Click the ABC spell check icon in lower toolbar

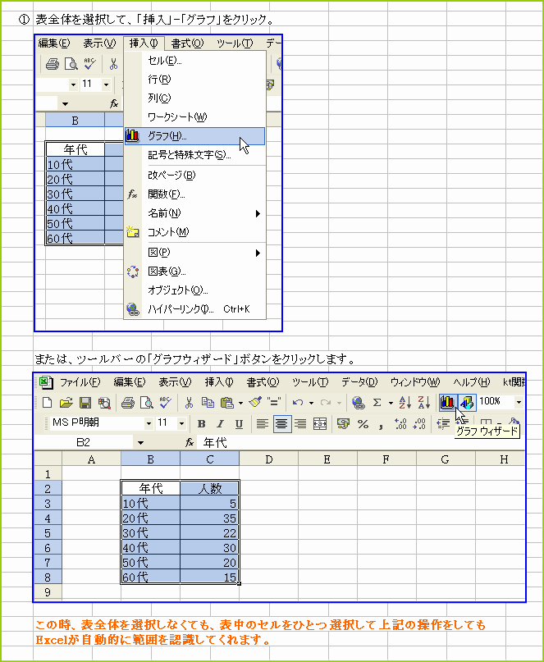coord(165,402)
